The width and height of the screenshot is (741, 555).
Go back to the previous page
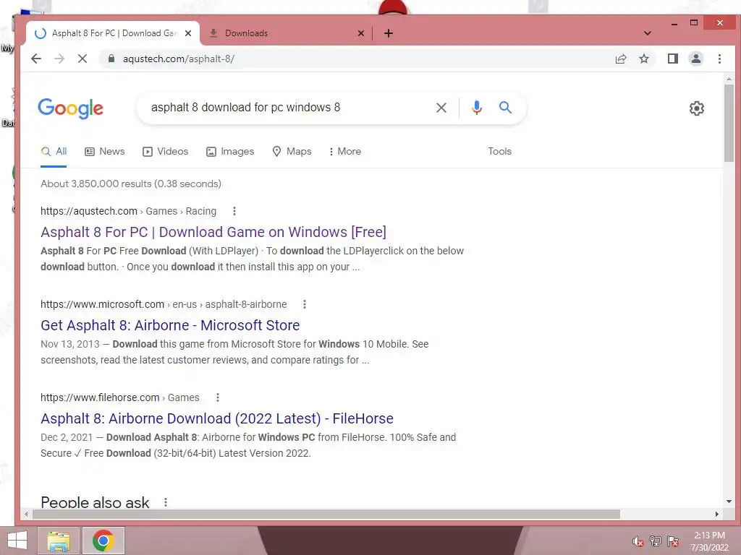[36, 59]
